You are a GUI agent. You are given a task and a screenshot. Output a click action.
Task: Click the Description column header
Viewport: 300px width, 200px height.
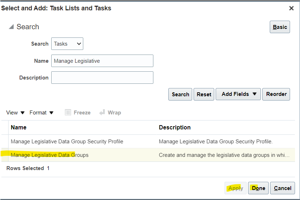coord(174,128)
